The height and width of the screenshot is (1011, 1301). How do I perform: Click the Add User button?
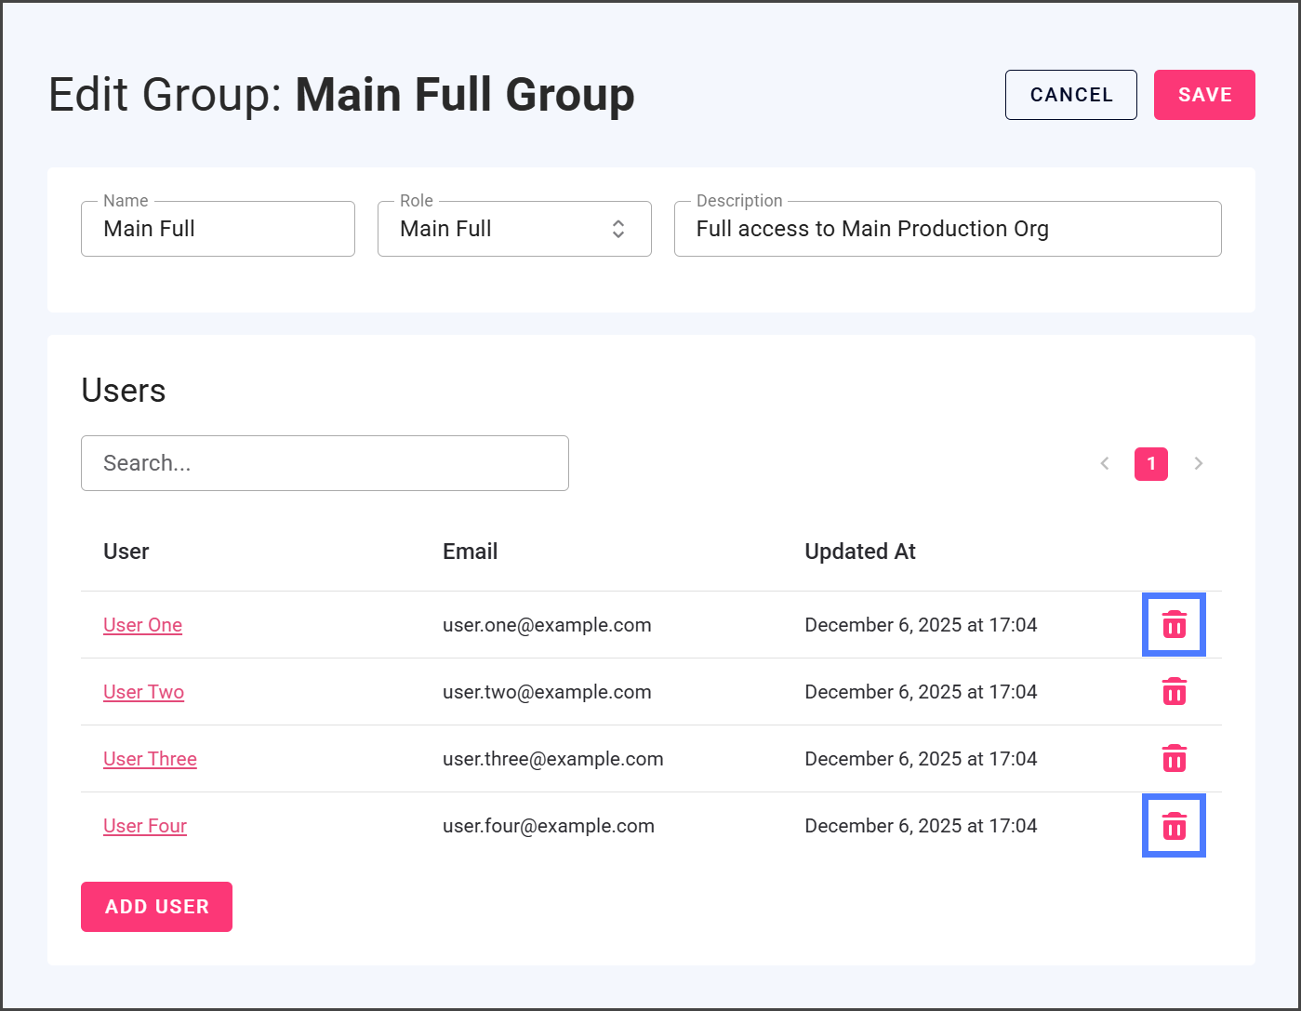(156, 907)
